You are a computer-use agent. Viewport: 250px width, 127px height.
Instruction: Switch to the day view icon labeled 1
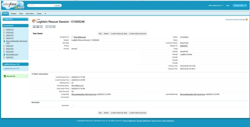[x=47, y=27]
